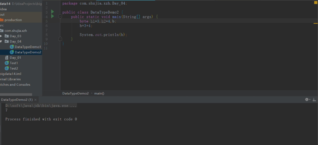318x145 pixels.
Task: Click 'Process finished with exit code 0' text
Action: 41,119
